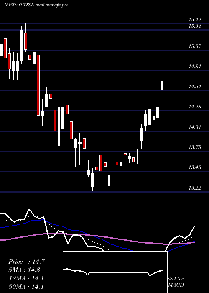Image resolution: width=209 pixels, height=293 pixels.
Task: Click the 13.75 price level label
Action: pos(195,147)
